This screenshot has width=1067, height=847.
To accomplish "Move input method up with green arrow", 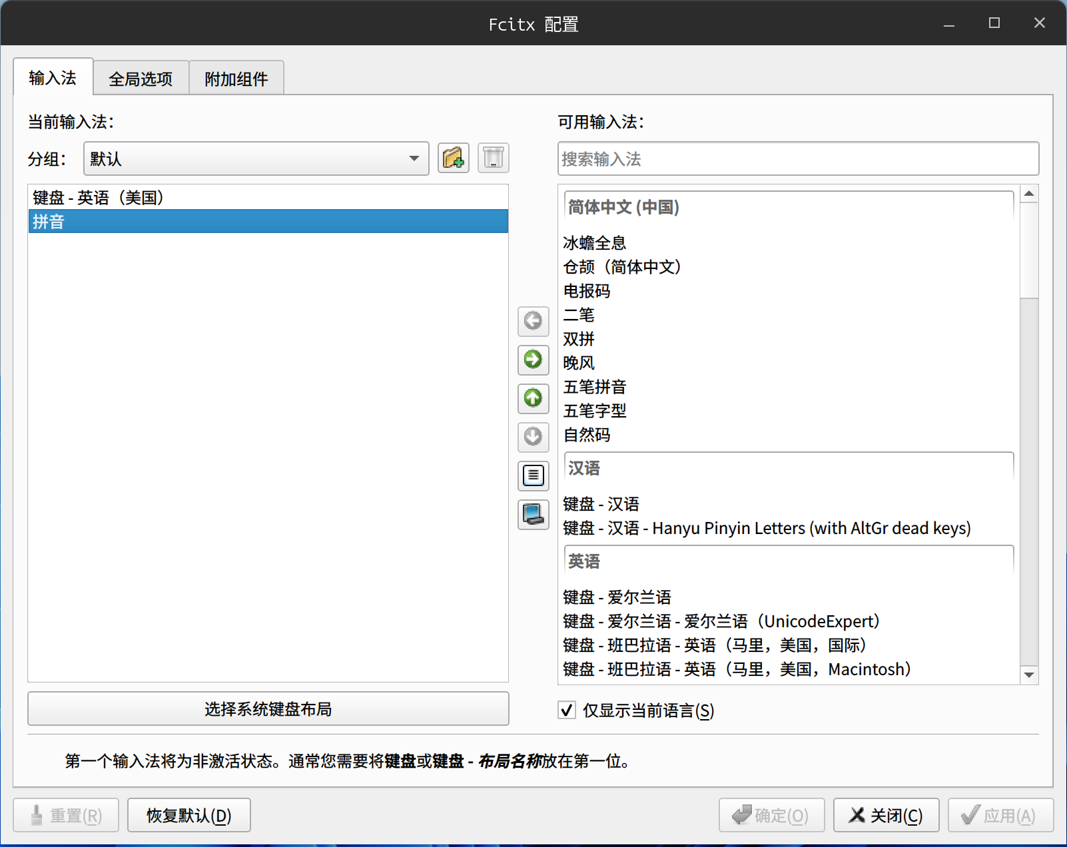I will (533, 398).
